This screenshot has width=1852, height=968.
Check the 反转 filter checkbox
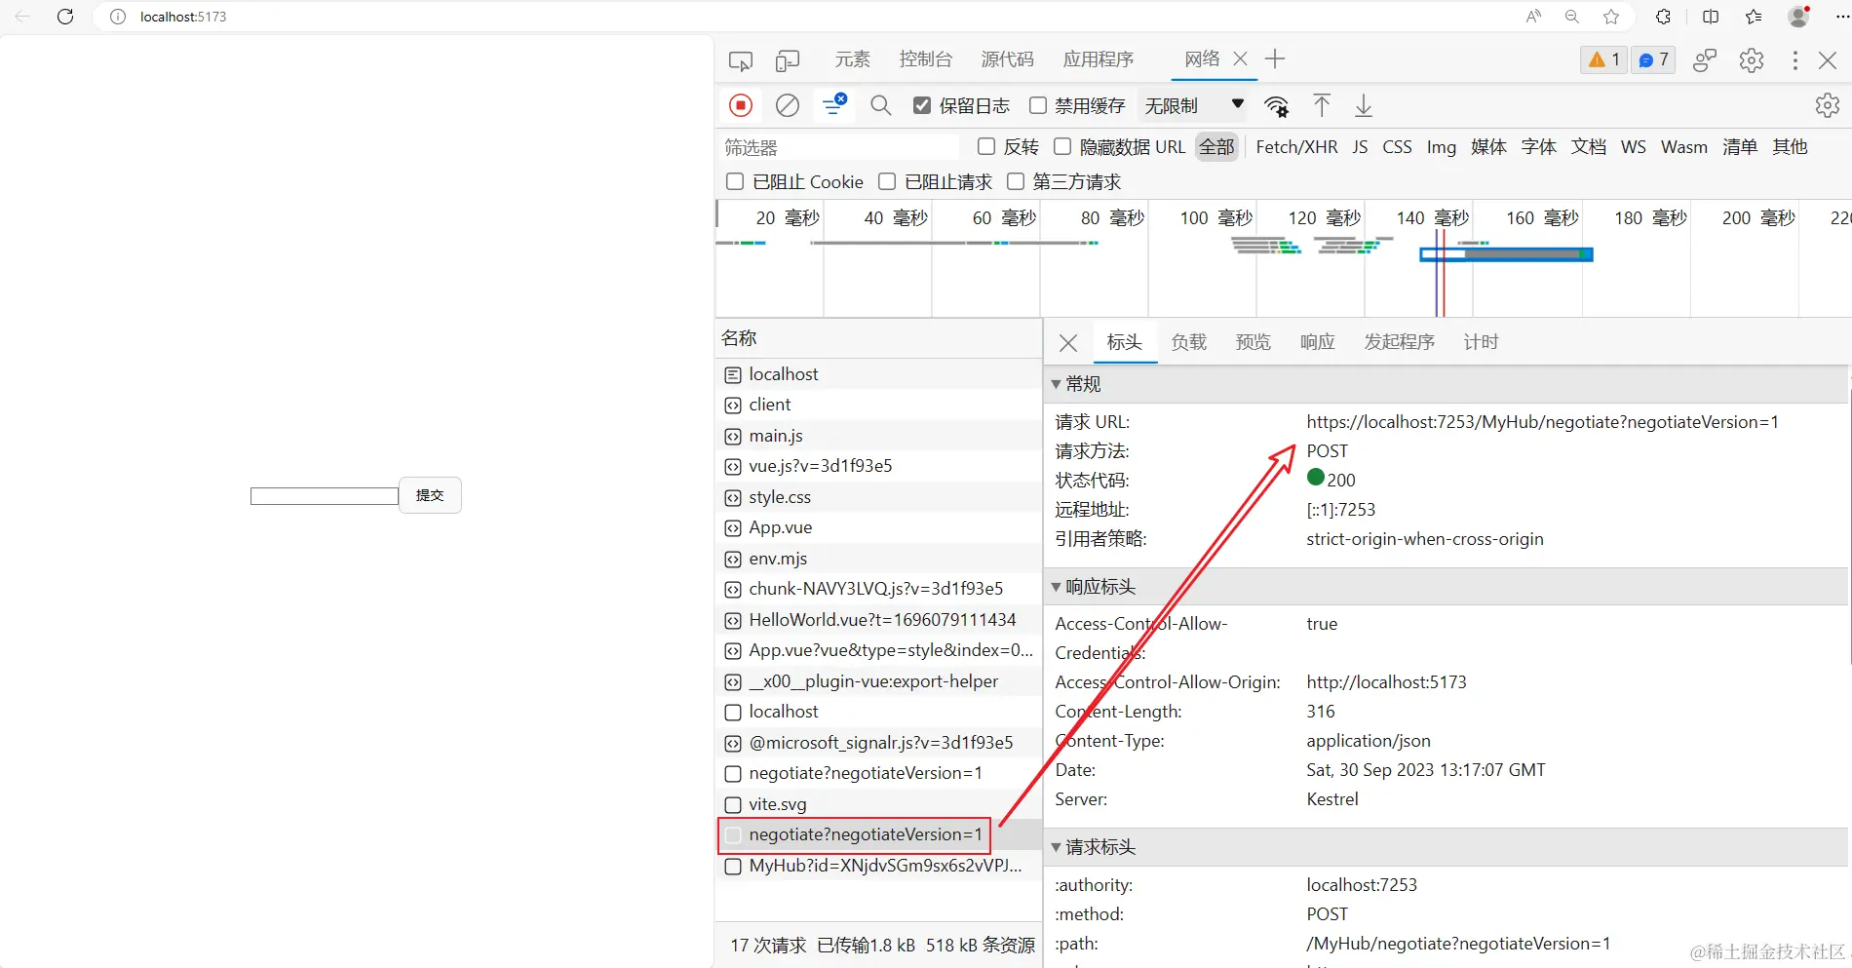[986, 146]
